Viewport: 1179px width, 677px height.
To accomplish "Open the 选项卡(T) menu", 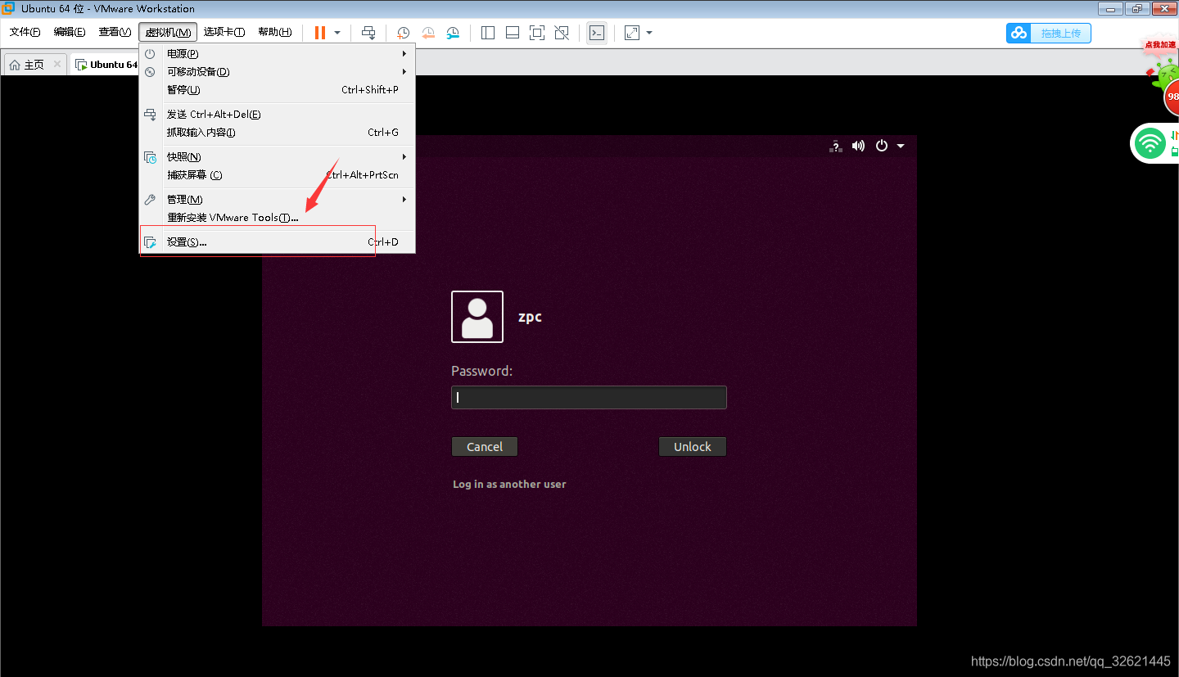I will click(x=224, y=32).
